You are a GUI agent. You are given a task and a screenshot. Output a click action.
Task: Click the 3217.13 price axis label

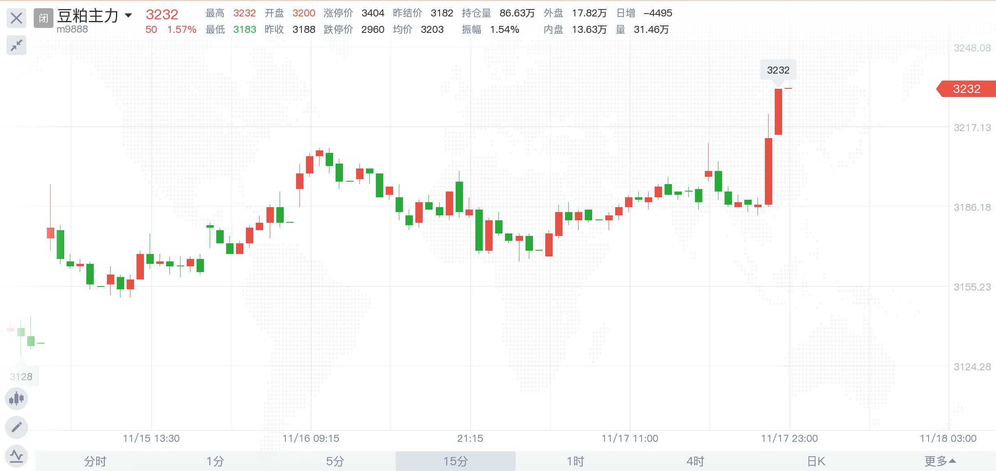(x=972, y=128)
